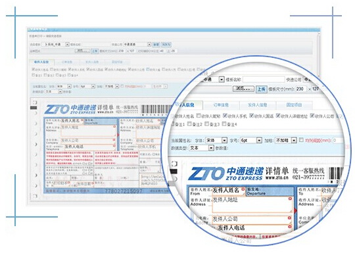
Task: Untick 收件人详细地址 checkbox in magnified view
Action: click(x=278, y=116)
